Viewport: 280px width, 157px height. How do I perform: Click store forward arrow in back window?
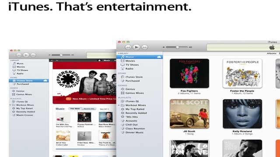click(x=57, y=61)
